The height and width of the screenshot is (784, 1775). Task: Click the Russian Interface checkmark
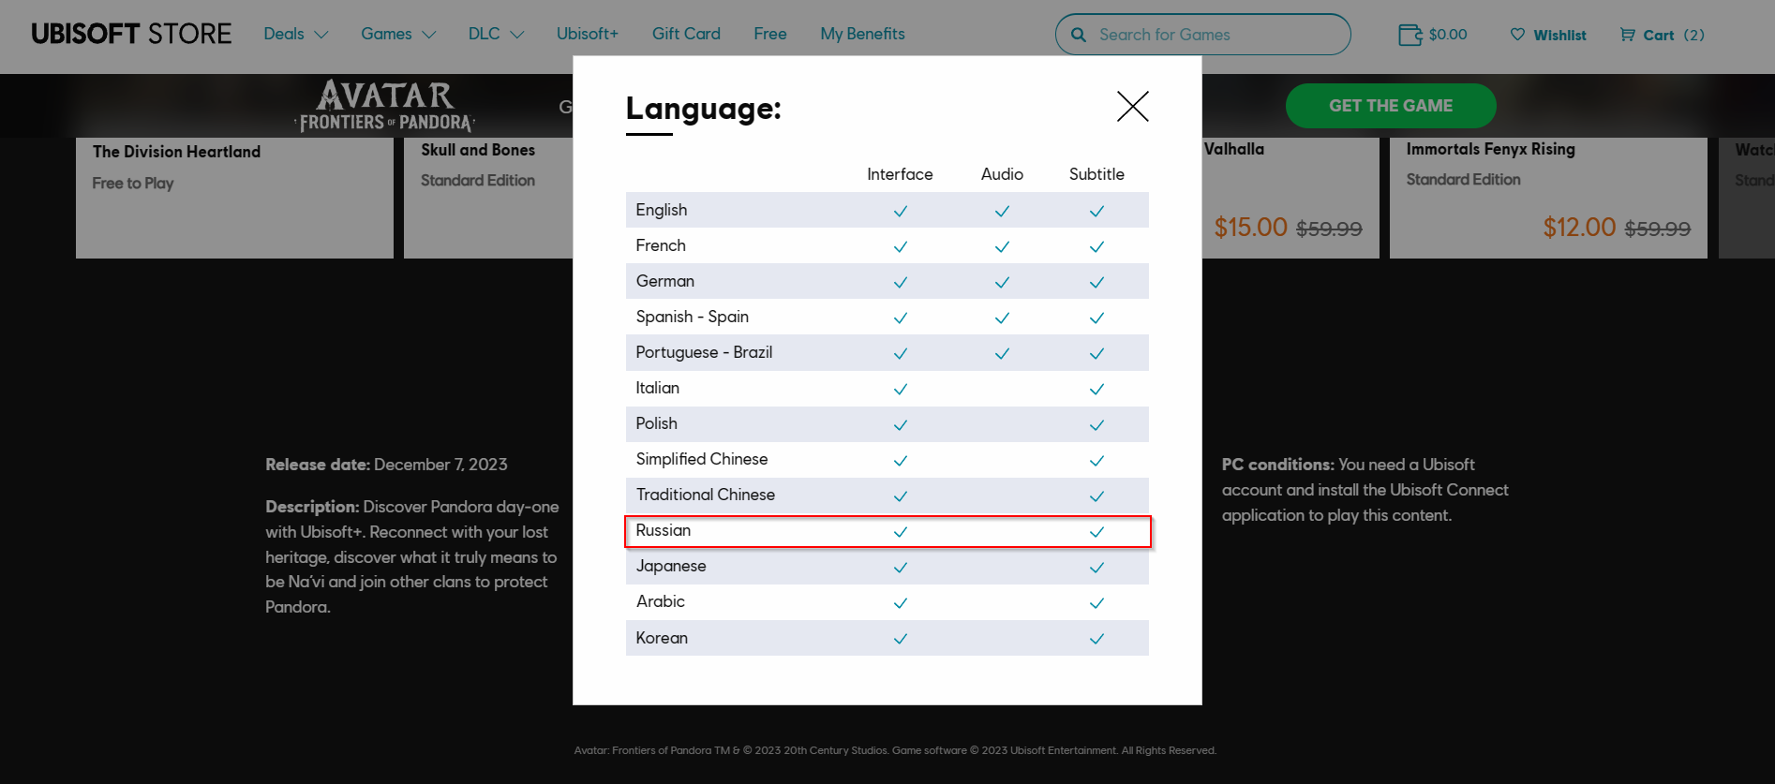click(x=901, y=532)
